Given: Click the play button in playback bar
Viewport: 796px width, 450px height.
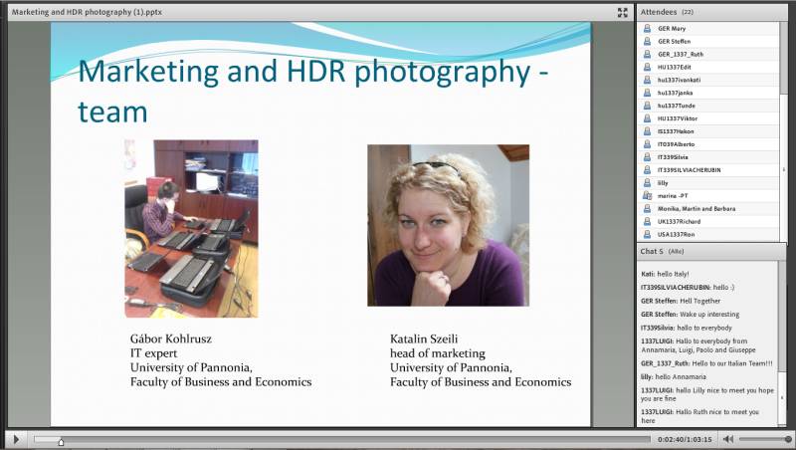Looking at the screenshot, I should (15, 439).
